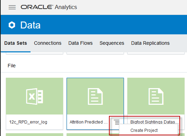The height and width of the screenshot is (136, 187).
Task: Click the Data hexagon icon
Action: pyautogui.click(x=12, y=25)
